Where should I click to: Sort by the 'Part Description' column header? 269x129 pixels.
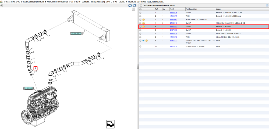click(201, 9)
